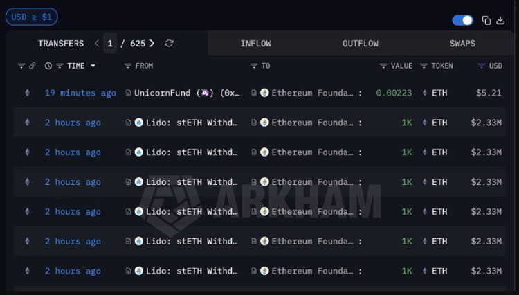
Task: Click the filter icon beside VALUE column
Action: click(x=383, y=66)
